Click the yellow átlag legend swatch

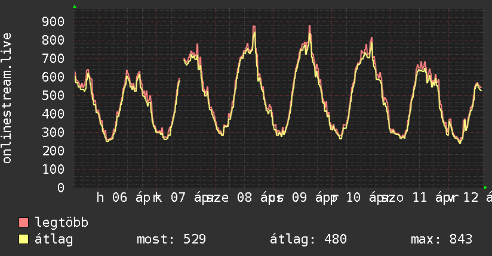tap(24, 239)
